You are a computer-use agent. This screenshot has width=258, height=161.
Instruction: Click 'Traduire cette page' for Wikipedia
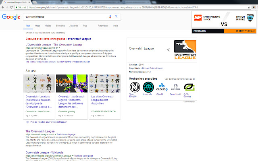pos(83,156)
